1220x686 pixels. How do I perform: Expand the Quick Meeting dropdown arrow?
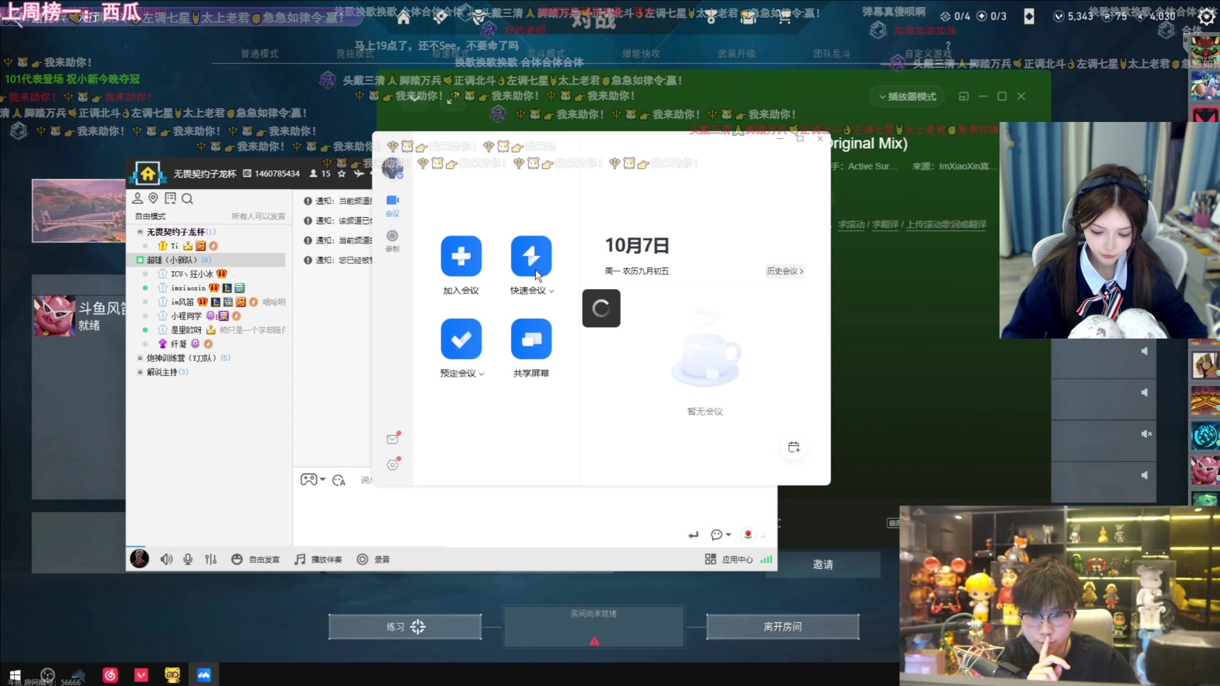552,291
